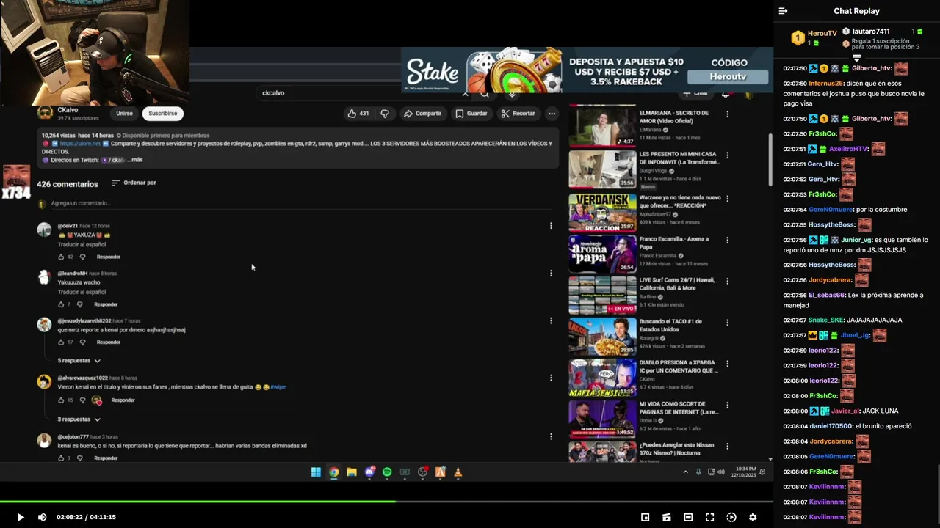Open VLC media player from taskbar
This screenshot has width=940, height=528.
(x=458, y=472)
